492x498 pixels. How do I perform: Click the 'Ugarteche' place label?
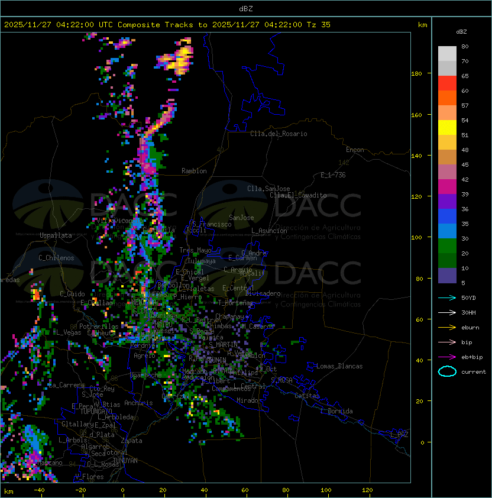146,375
